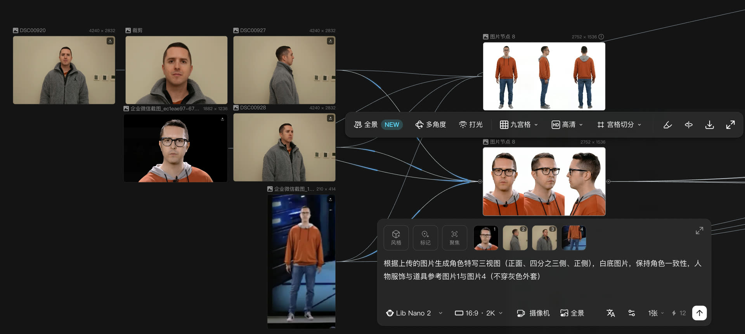The height and width of the screenshot is (334, 745).
Task: Click the translate icon in prompt panel
Action: coord(611,313)
